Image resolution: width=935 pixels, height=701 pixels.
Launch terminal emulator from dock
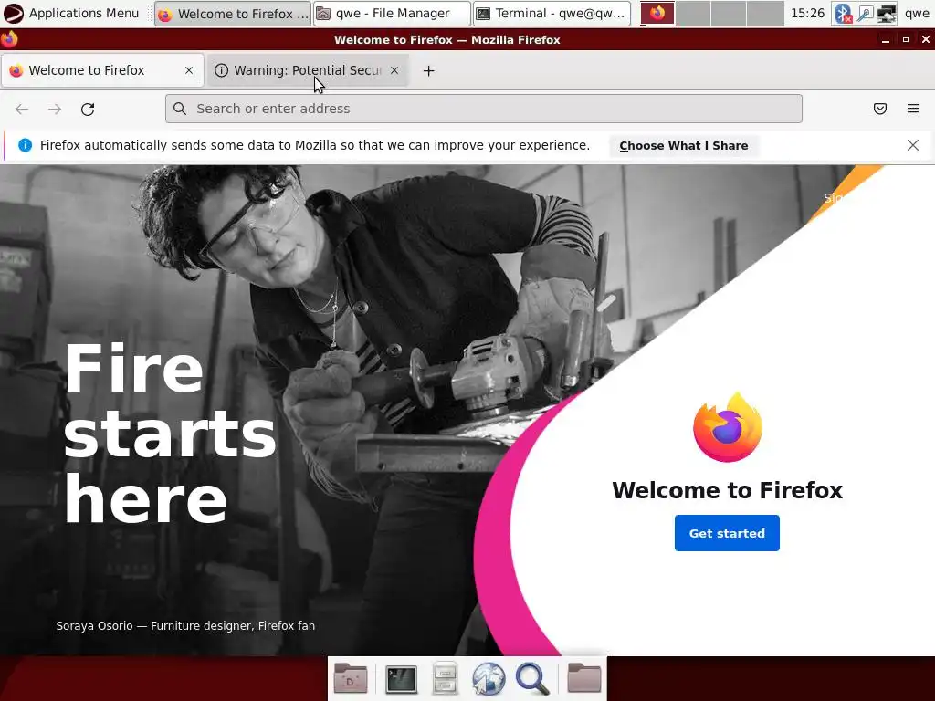coord(401,678)
